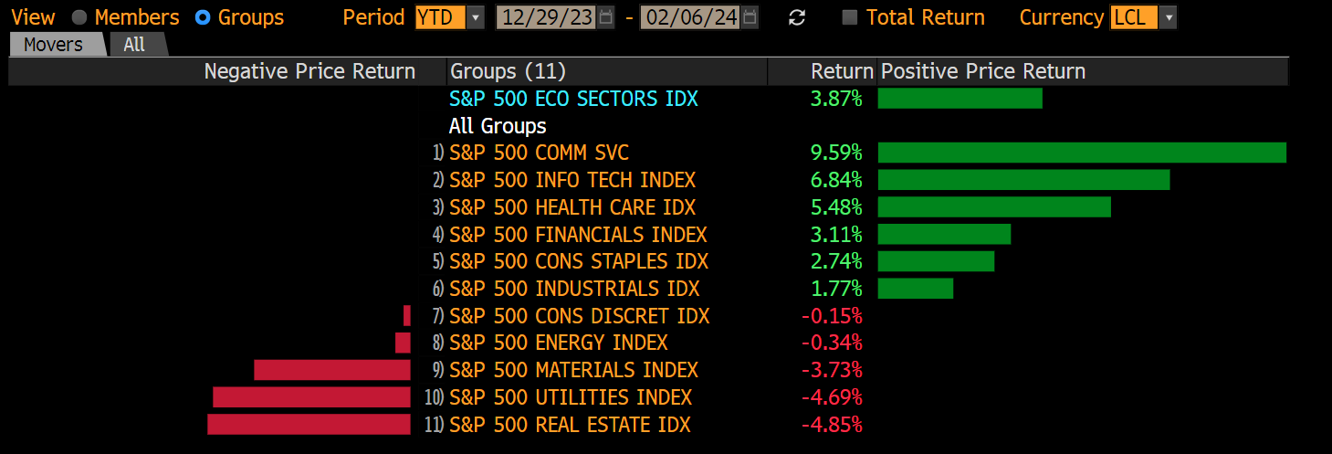Open S&P 500 INFO TECH INDEX row

pyautogui.click(x=572, y=180)
